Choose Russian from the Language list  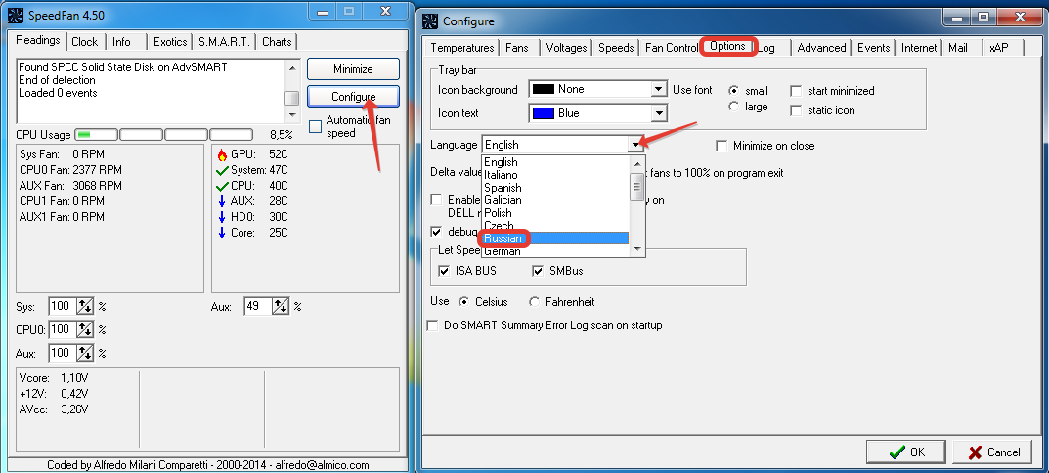click(503, 238)
